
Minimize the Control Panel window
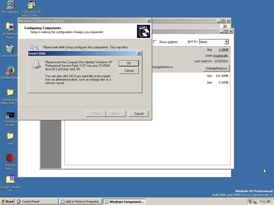coord(219,21)
